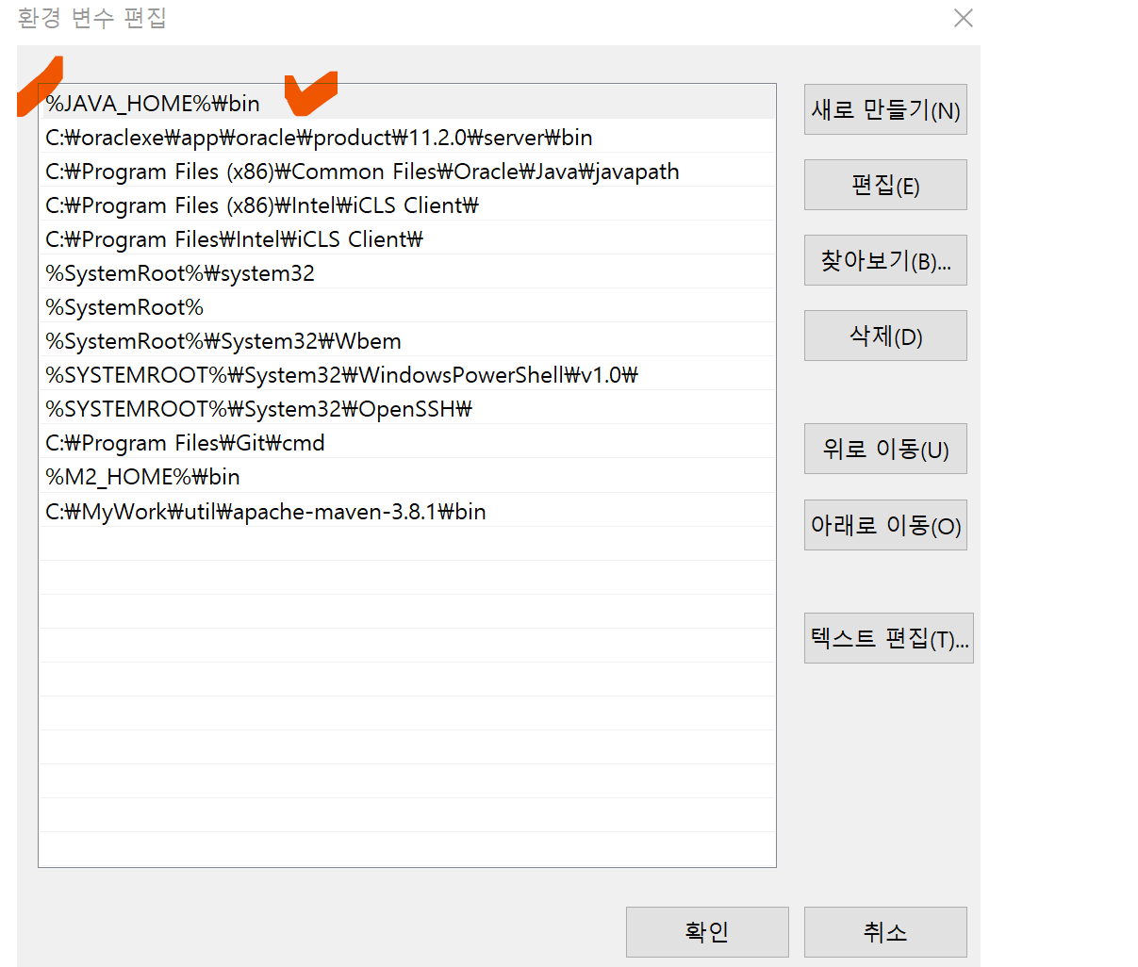Cancel with the 취소 button
Screen dimensions: 1138x967
pos(885,932)
